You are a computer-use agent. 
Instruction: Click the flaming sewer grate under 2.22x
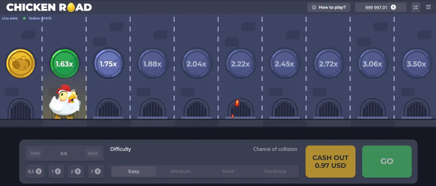point(241,109)
